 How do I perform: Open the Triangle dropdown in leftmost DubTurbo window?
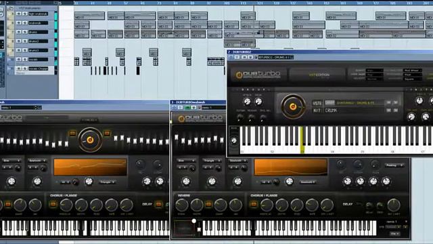pos(107,182)
